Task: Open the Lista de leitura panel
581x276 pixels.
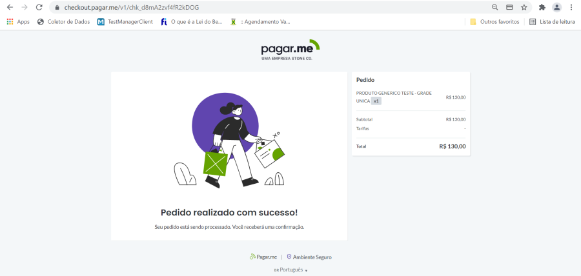Action: (x=552, y=22)
